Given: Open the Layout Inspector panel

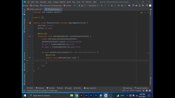Looking at the screenshot, I should pos(141,88).
